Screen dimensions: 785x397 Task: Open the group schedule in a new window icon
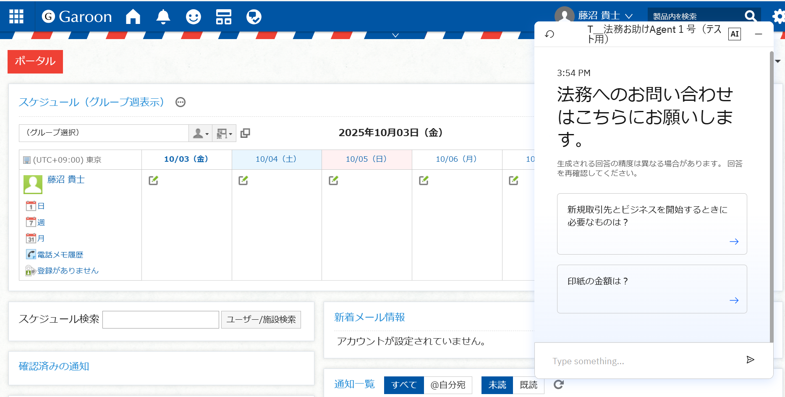tap(245, 133)
